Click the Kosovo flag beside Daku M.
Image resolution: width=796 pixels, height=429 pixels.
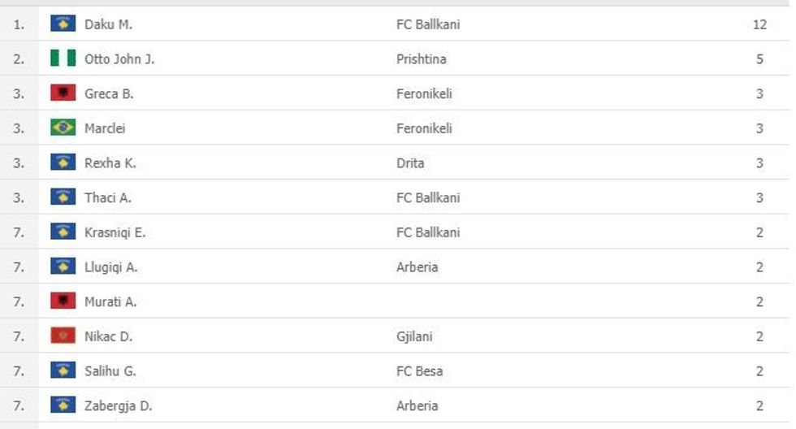click(x=63, y=24)
